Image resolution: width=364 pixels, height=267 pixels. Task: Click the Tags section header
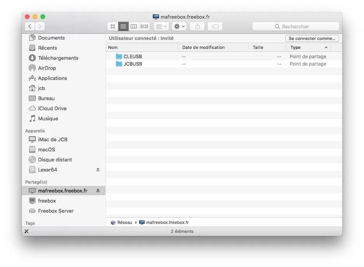tap(30, 223)
